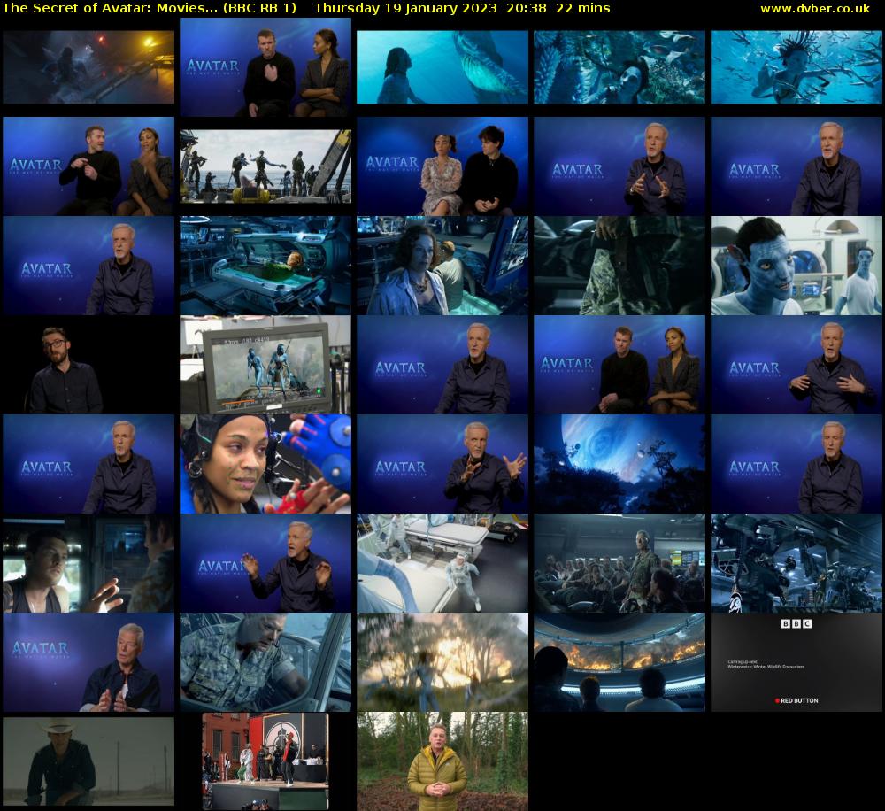Image resolution: width=885 pixels, height=811 pixels.
Task: Open the blurry forest sunlight running thumbnail
Action: pos(442,662)
